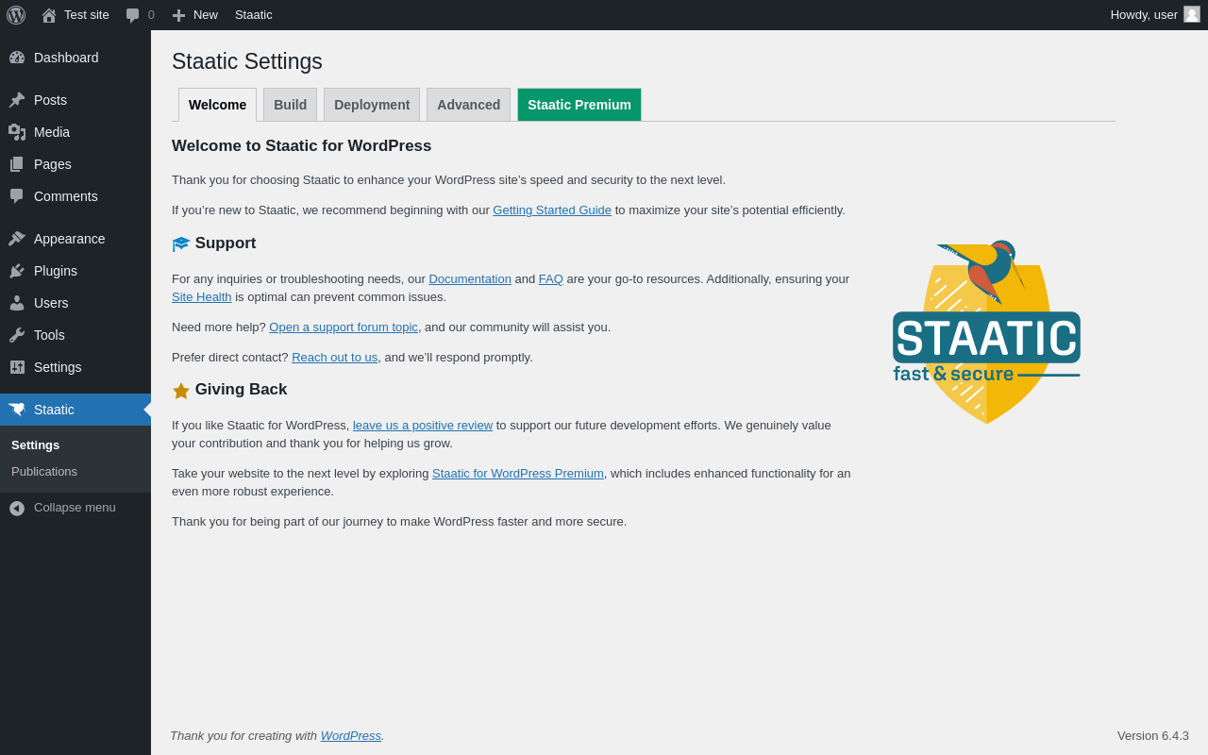Click the WordPress logo icon

16,15
